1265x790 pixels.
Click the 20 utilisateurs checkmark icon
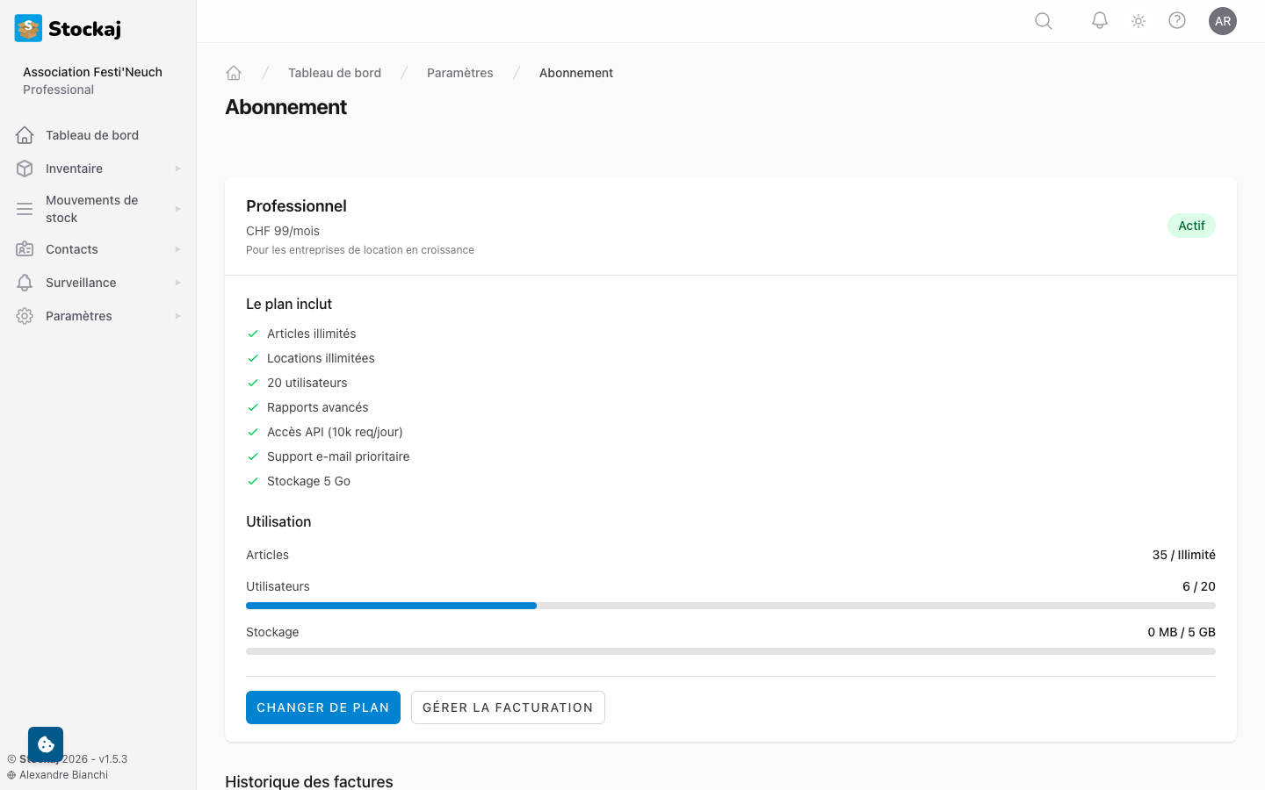pos(253,383)
